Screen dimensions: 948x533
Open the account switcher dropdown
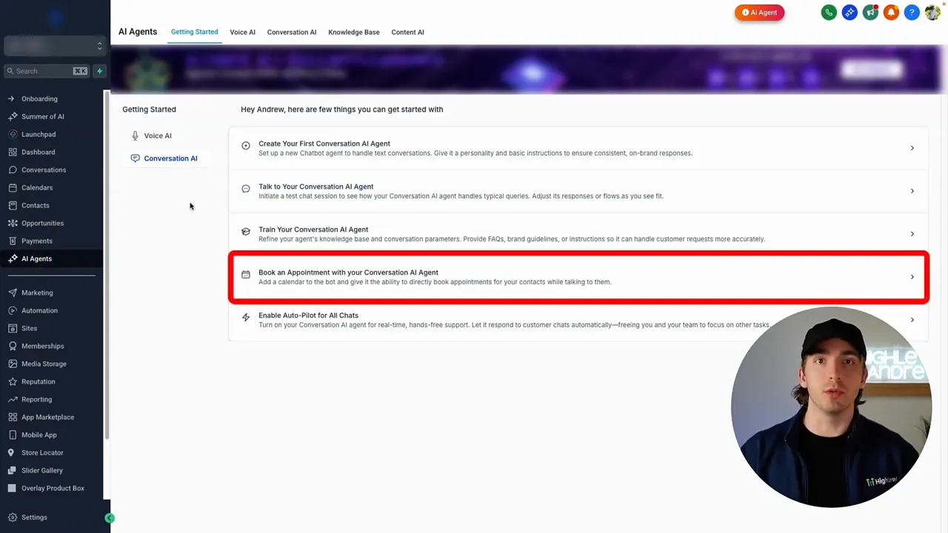[x=54, y=46]
